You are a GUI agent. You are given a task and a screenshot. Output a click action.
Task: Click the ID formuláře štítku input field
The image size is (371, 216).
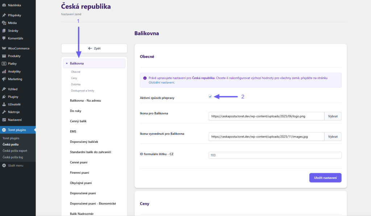[275, 155]
